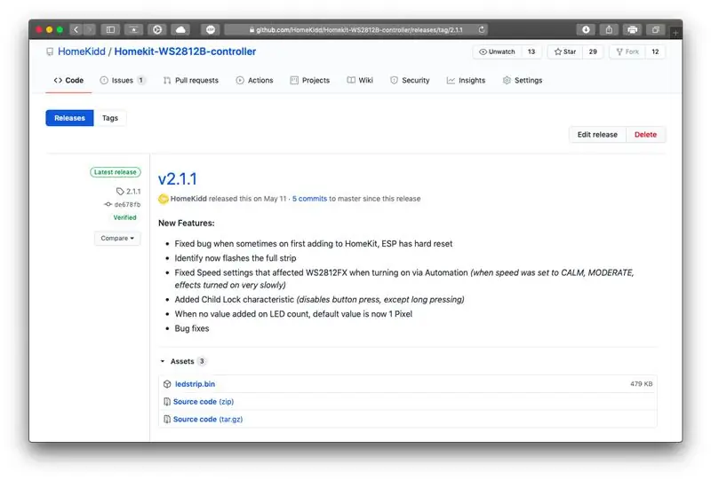Click the 'New Features:' heading
This screenshot has height=480, width=711.
pos(187,224)
